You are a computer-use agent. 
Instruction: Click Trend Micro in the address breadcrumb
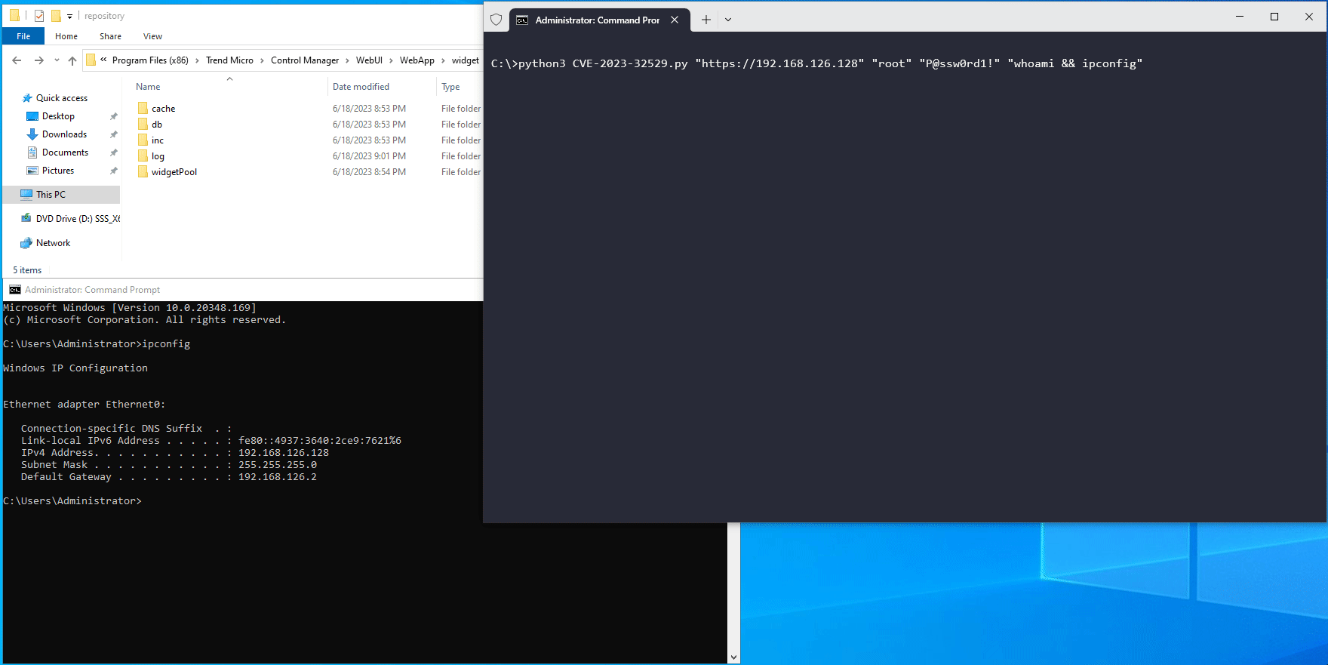click(229, 60)
